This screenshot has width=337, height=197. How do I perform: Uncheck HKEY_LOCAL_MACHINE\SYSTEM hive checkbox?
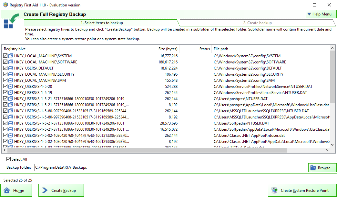tap(5, 56)
